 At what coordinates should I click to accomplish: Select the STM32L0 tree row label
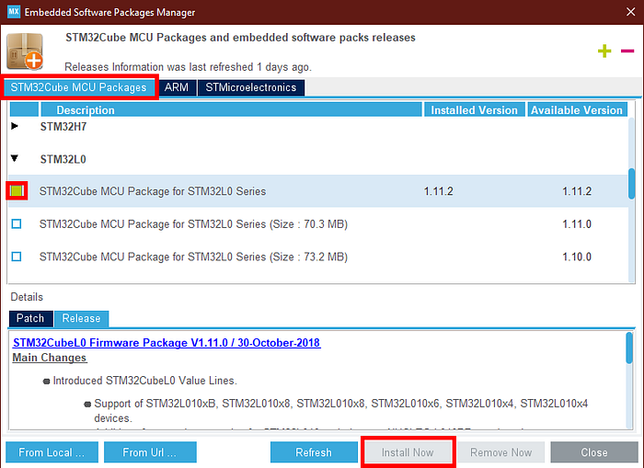coord(63,159)
